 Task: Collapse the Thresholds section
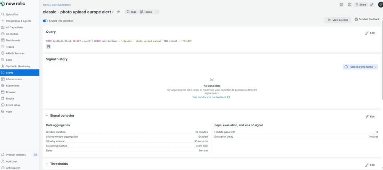pyautogui.click(x=47, y=164)
